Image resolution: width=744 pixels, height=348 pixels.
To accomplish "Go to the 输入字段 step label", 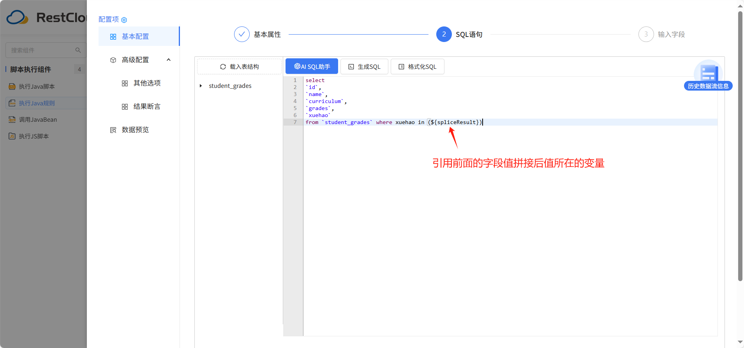I will (671, 34).
